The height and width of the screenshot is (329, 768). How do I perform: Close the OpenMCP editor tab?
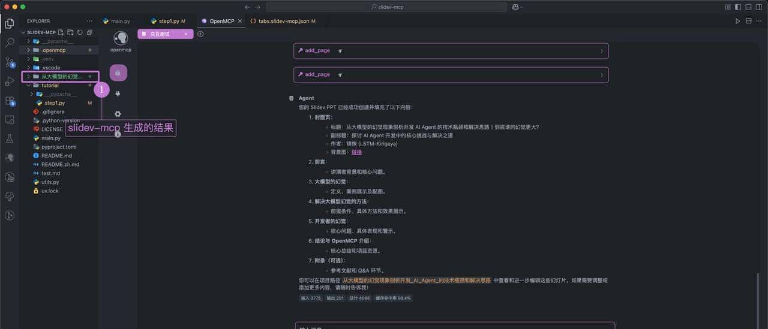click(240, 21)
